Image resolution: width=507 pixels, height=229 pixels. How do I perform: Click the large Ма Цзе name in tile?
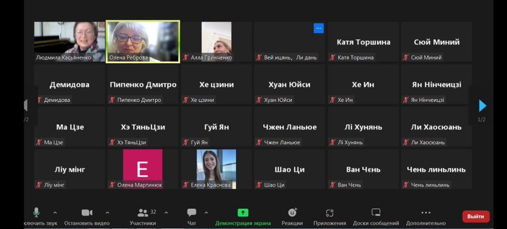pyautogui.click(x=70, y=127)
